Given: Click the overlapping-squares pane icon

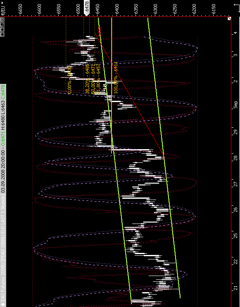Looking at the screenshot, I should pyautogui.click(x=2, y=24).
